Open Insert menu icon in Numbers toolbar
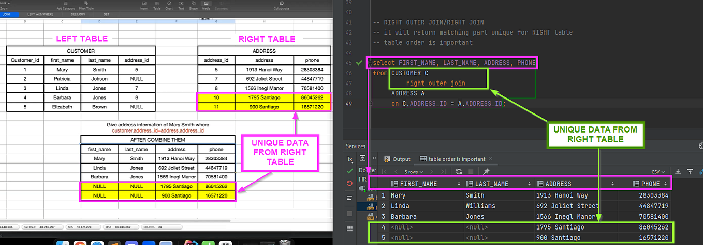 click(x=144, y=4)
